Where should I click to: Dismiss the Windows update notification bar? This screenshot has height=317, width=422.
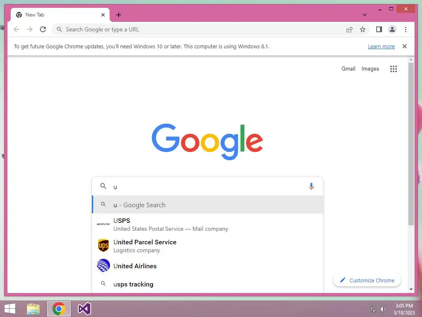pos(405,46)
